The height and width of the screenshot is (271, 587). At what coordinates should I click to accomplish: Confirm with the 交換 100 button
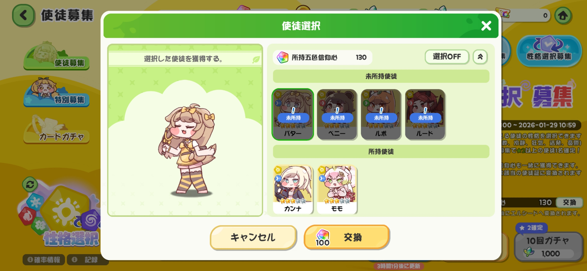[x=347, y=237]
